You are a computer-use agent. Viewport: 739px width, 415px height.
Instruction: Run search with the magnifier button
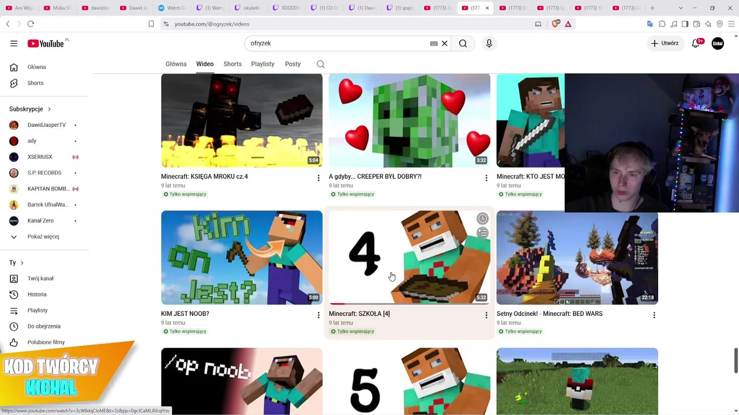pos(463,43)
